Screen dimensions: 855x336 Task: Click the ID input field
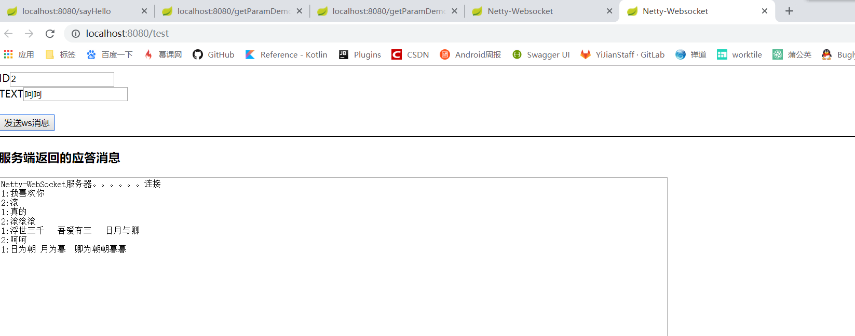pyautogui.click(x=62, y=79)
